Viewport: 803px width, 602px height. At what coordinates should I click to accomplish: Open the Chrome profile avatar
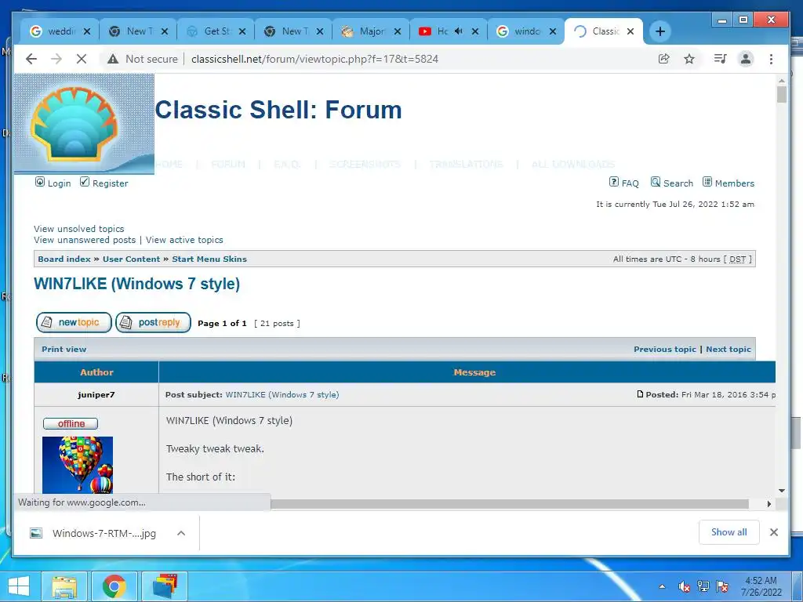[x=746, y=59]
